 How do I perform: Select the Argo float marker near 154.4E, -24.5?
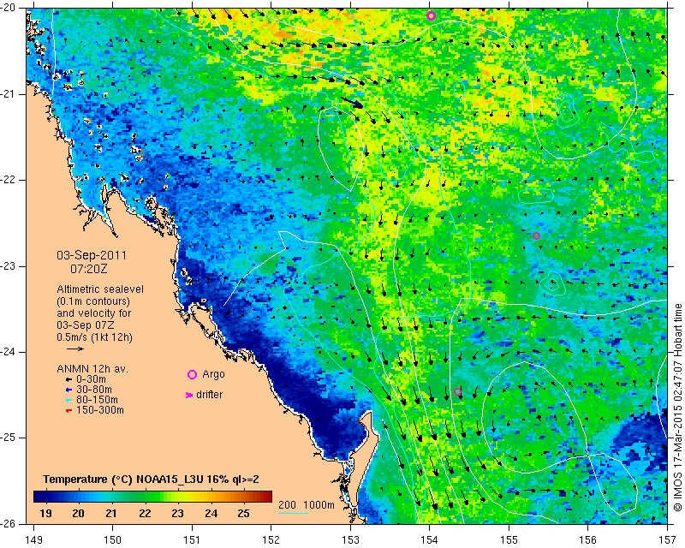(x=457, y=391)
